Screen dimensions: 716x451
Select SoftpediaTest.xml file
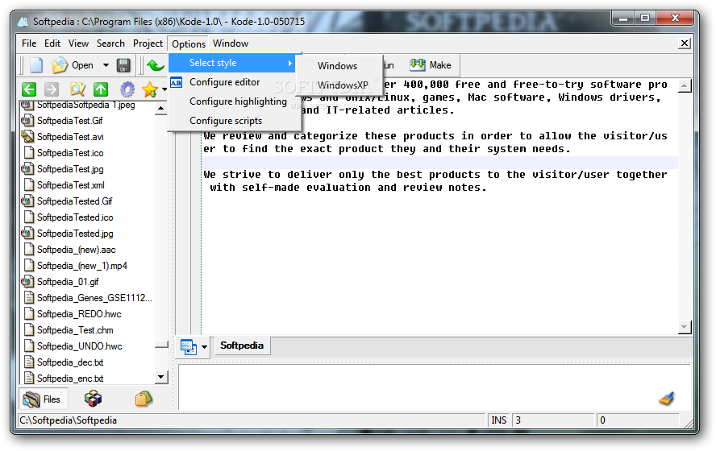click(x=71, y=185)
